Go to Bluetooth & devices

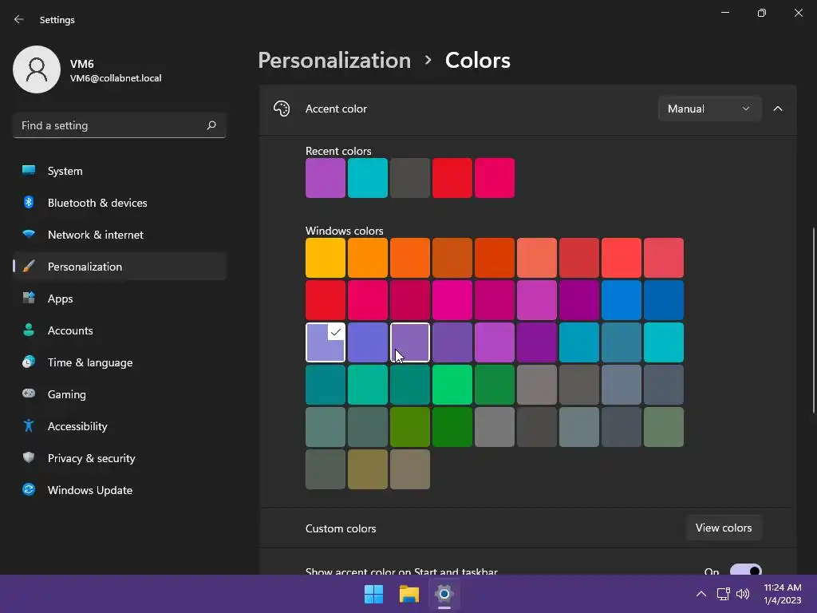click(120, 202)
